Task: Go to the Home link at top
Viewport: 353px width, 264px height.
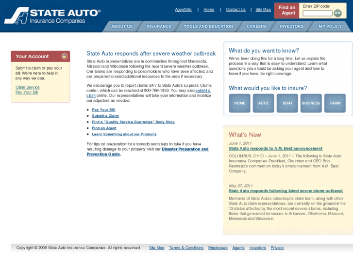Action: (x=209, y=9)
